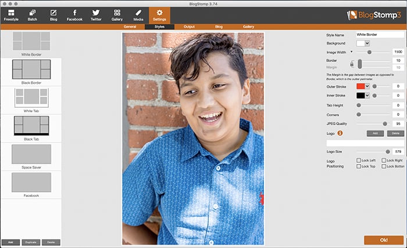Click the JPEG Quality slider handle

pos(385,123)
